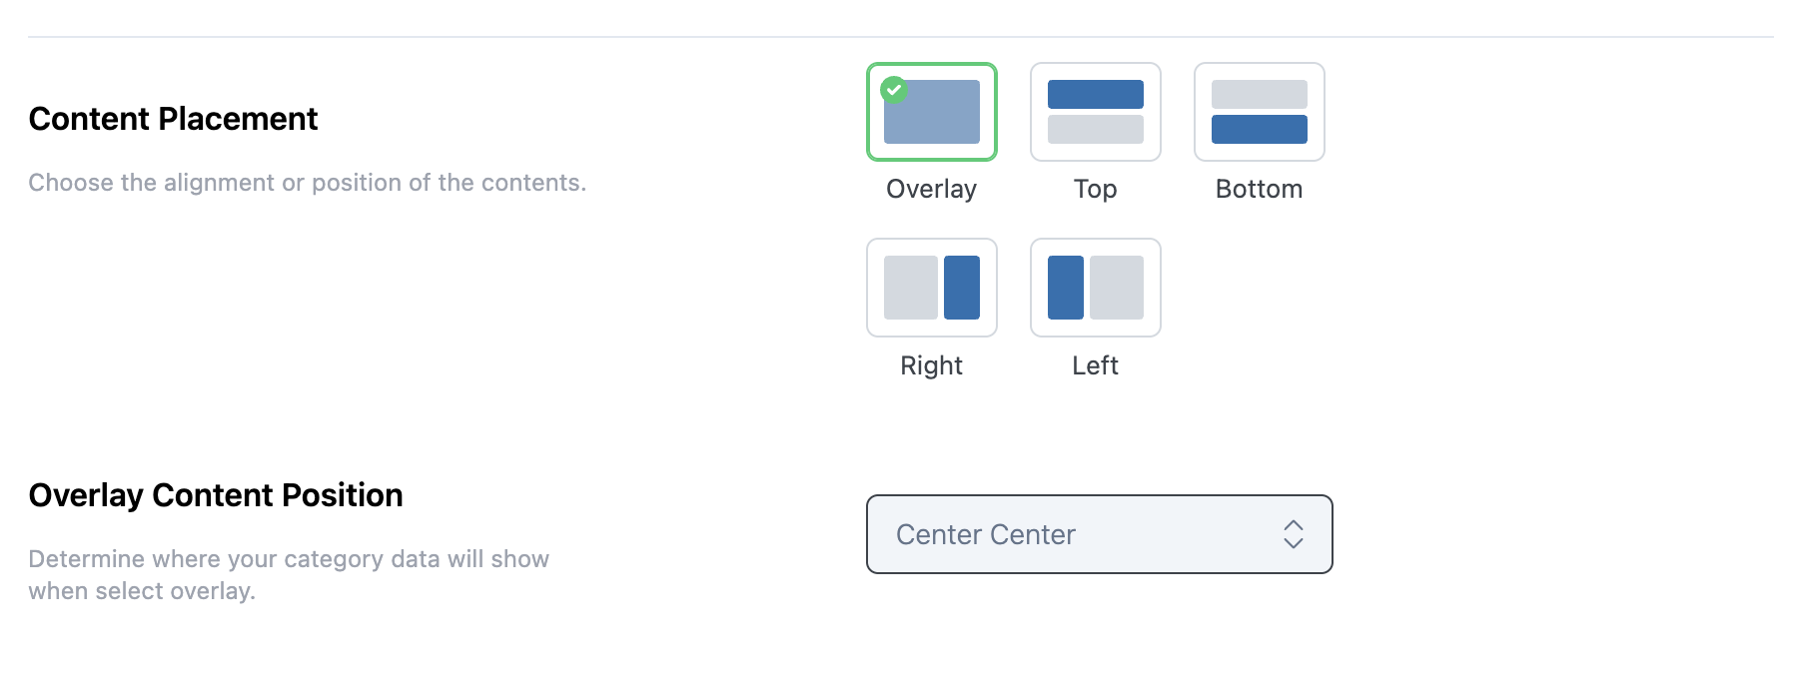
Task: Click the "Bottom" option label
Action: click(x=1260, y=190)
